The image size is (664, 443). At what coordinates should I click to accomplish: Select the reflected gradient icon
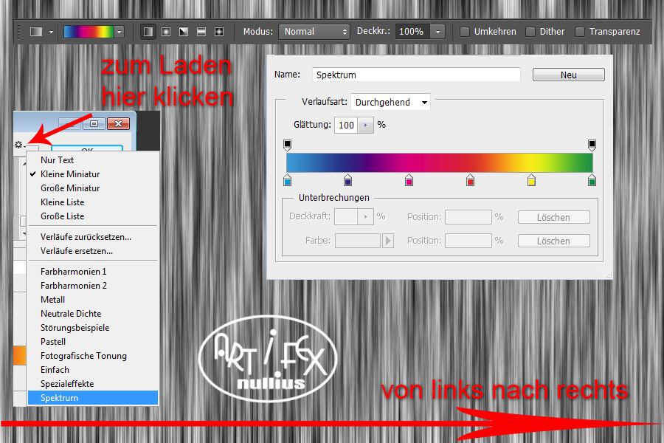click(x=201, y=32)
